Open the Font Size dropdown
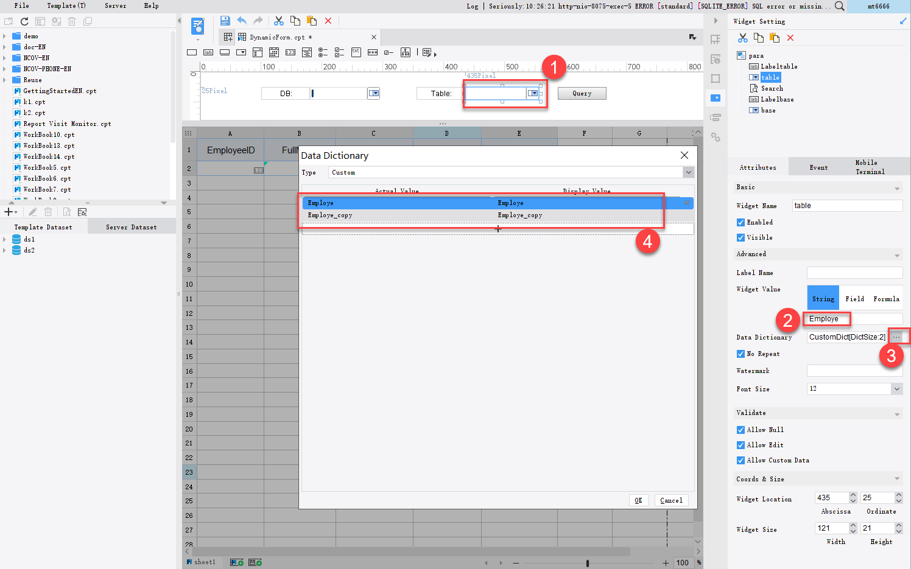The image size is (911, 569). point(896,389)
